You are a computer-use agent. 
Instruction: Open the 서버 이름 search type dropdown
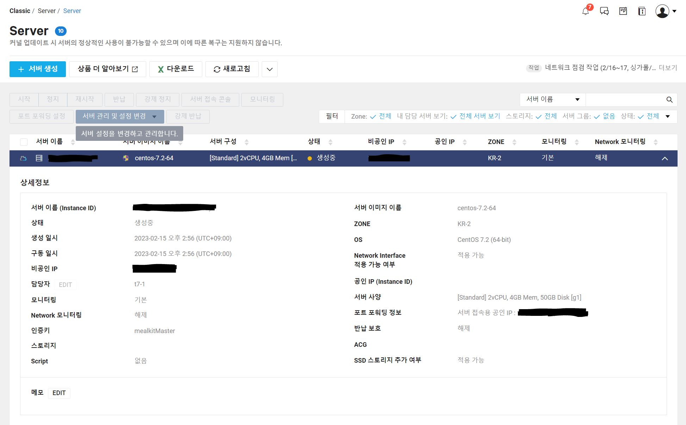[552, 100]
